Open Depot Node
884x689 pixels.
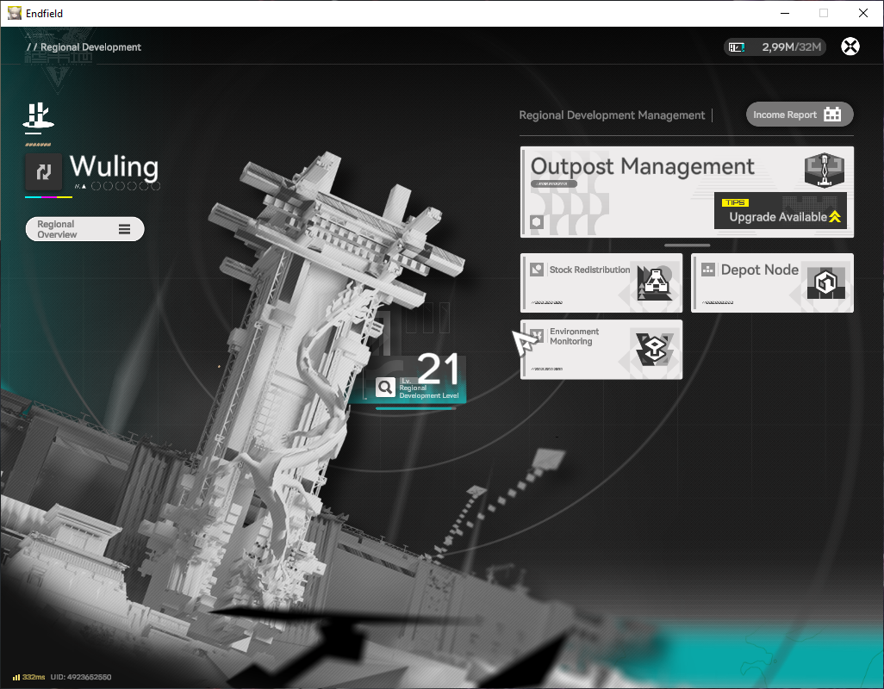(x=772, y=282)
